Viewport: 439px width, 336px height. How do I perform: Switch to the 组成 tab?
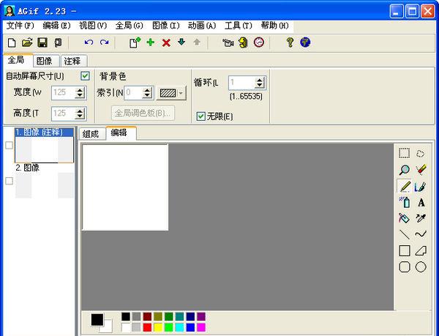click(91, 134)
